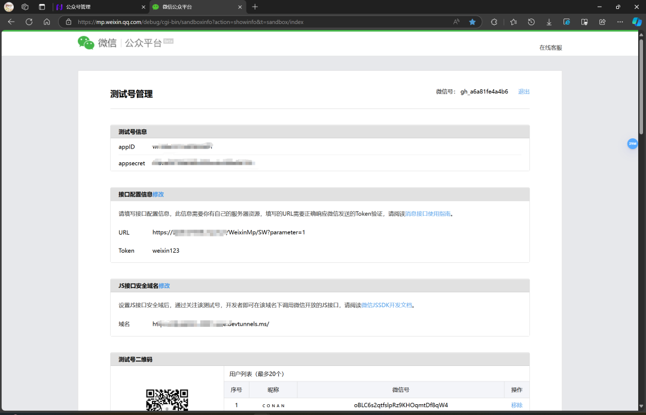The image size is (646, 415).
Task: Click the appsecret label
Action: pyautogui.click(x=132, y=163)
